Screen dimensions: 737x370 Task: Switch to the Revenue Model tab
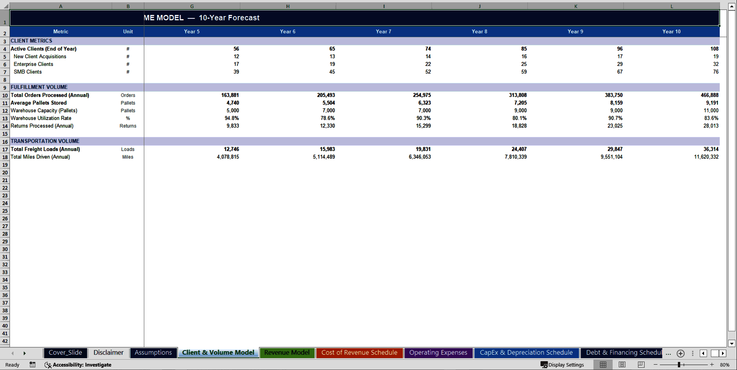click(287, 353)
